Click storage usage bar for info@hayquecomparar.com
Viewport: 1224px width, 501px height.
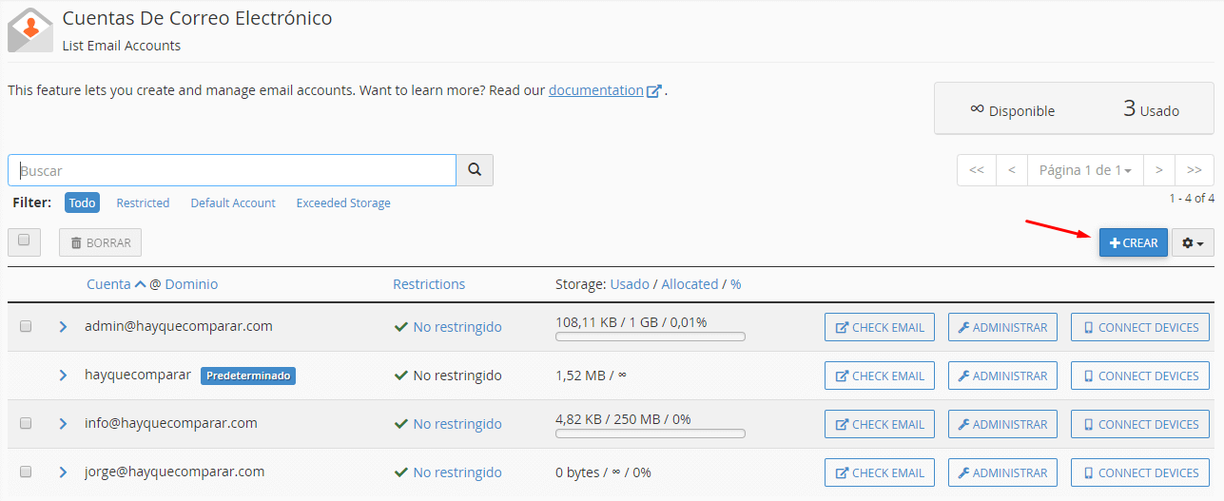pyautogui.click(x=651, y=434)
